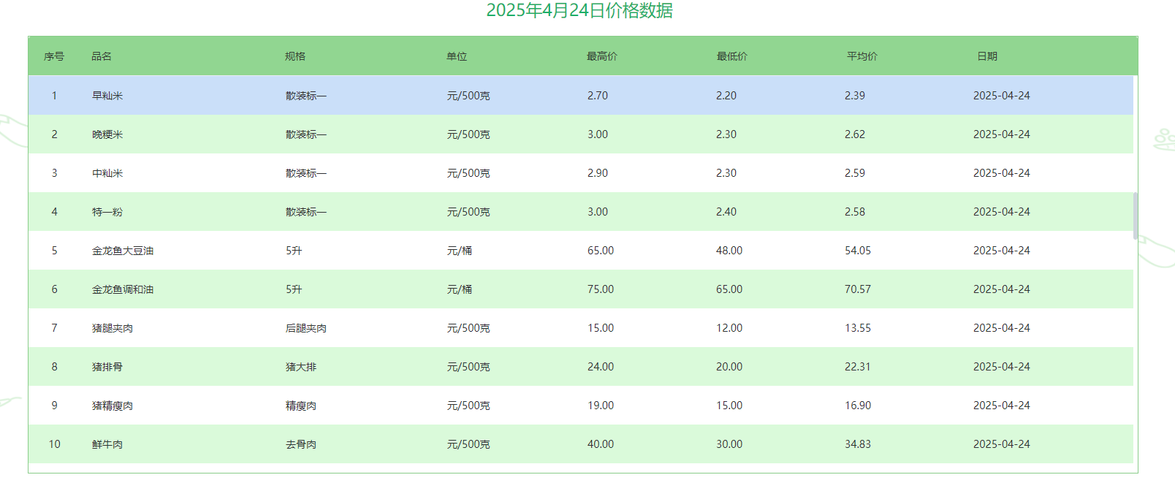The image size is (1175, 483).
Task: Click the 单位 column header
Action: point(457,56)
